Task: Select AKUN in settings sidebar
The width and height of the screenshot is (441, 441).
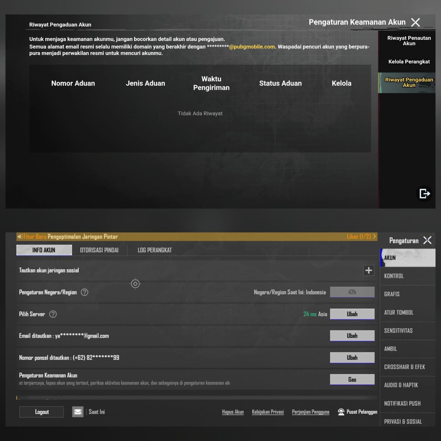Action: point(408,258)
